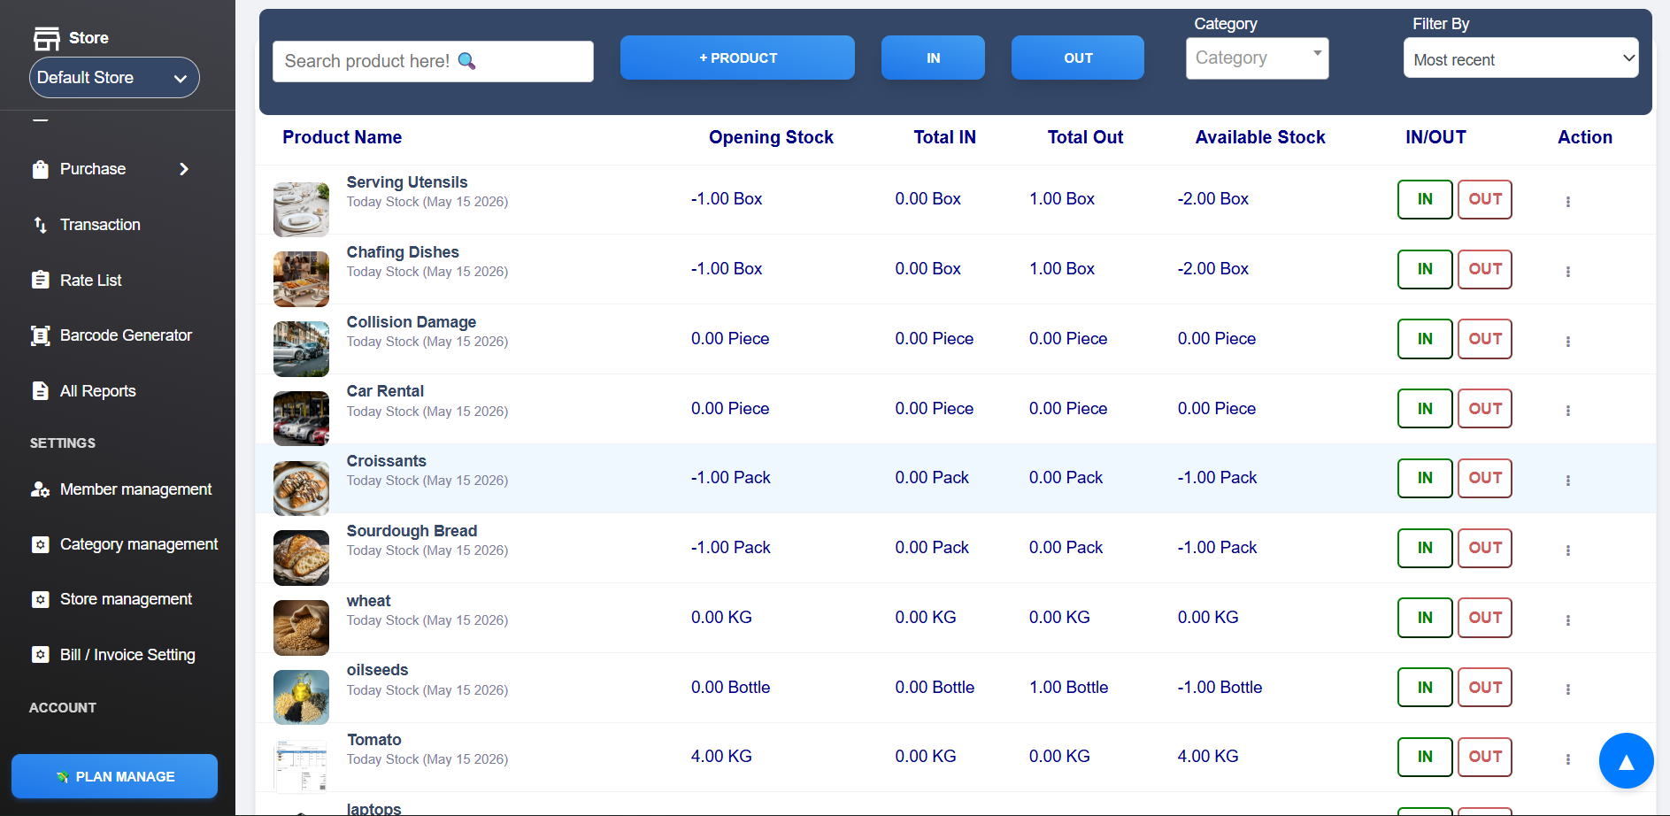
Task: Click the Car Rental product name
Action: pos(385,391)
